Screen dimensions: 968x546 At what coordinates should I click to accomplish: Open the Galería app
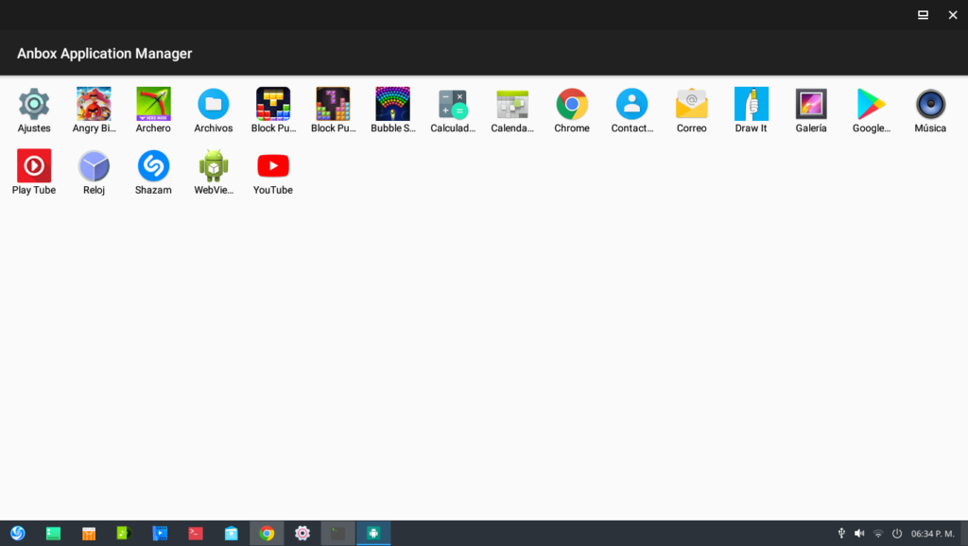pyautogui.click(x=811, y=105)
